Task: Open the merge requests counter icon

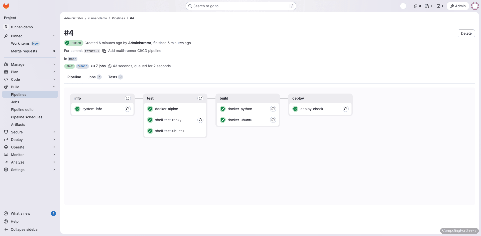Action: 428,6
